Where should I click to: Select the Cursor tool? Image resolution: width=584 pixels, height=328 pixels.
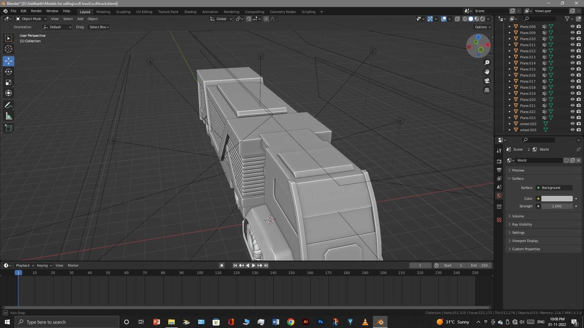point(9,49)
